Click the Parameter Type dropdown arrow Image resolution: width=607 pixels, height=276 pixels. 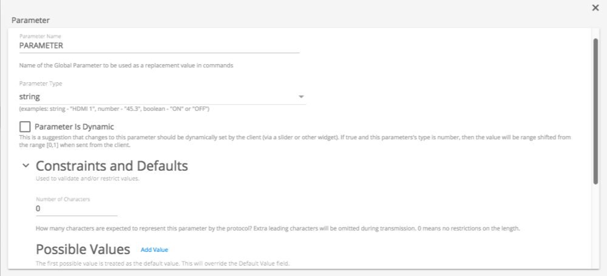(301, 97)
